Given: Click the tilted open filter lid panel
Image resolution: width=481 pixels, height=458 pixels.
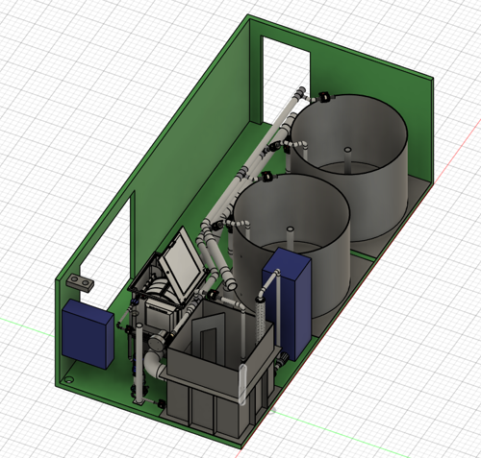Looking at the screenshot, I should tap(184, 261).
